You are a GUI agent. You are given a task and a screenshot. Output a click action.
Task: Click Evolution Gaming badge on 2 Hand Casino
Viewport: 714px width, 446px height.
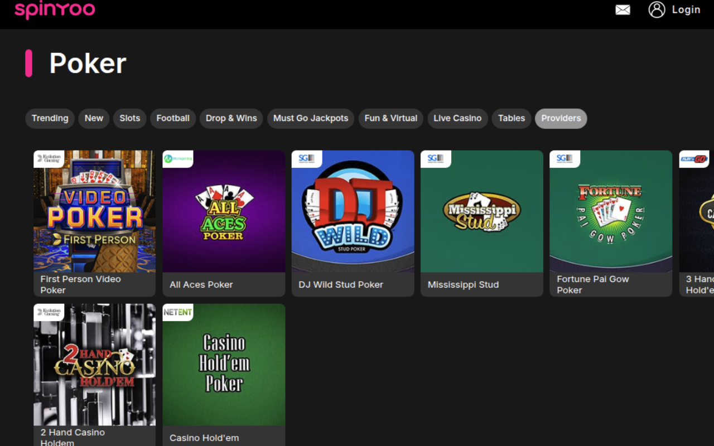click(49, 312)
